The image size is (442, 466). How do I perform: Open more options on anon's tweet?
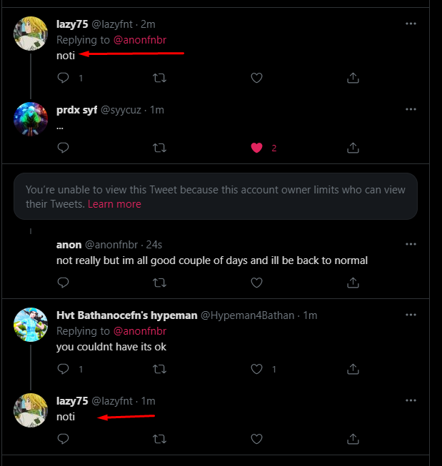pyautogui.click(x=411, y=244)
